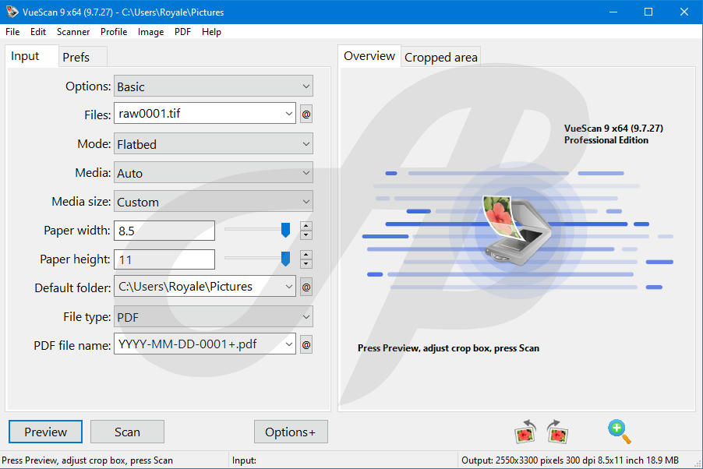
Task: Click the scanner illustration in Overview pane
Action: [518, 230]
